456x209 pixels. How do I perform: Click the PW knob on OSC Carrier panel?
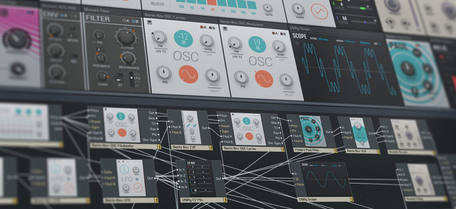tap(164, 73)
